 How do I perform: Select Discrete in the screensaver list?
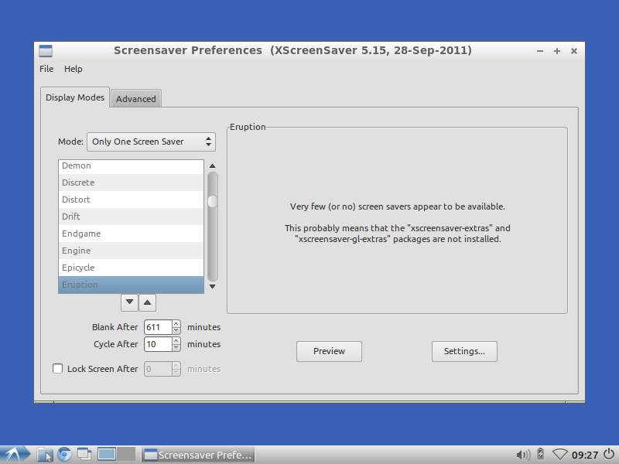click(x=131, y=183)
